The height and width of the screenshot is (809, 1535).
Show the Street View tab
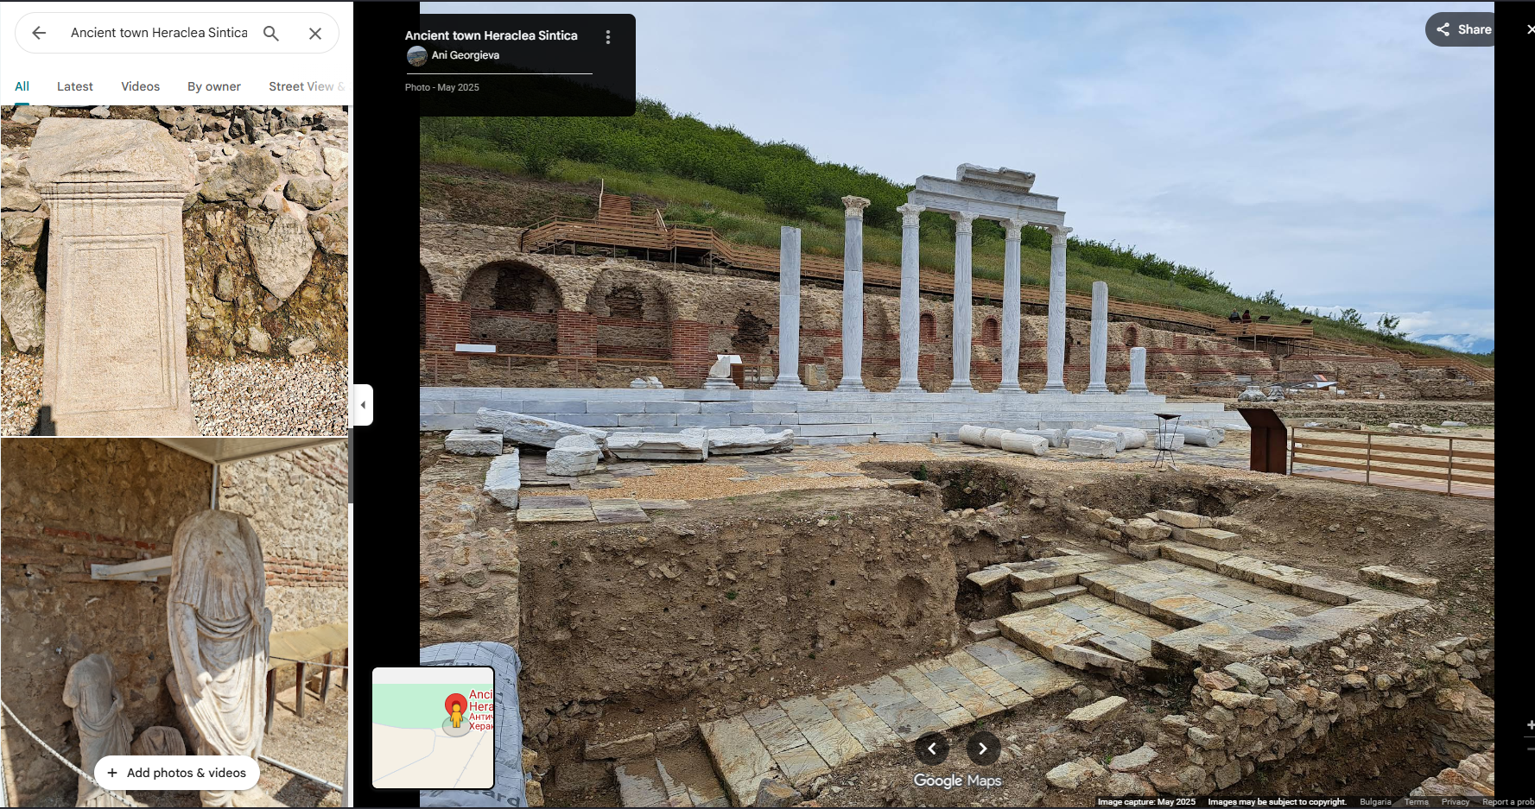[x=301, y=86]
